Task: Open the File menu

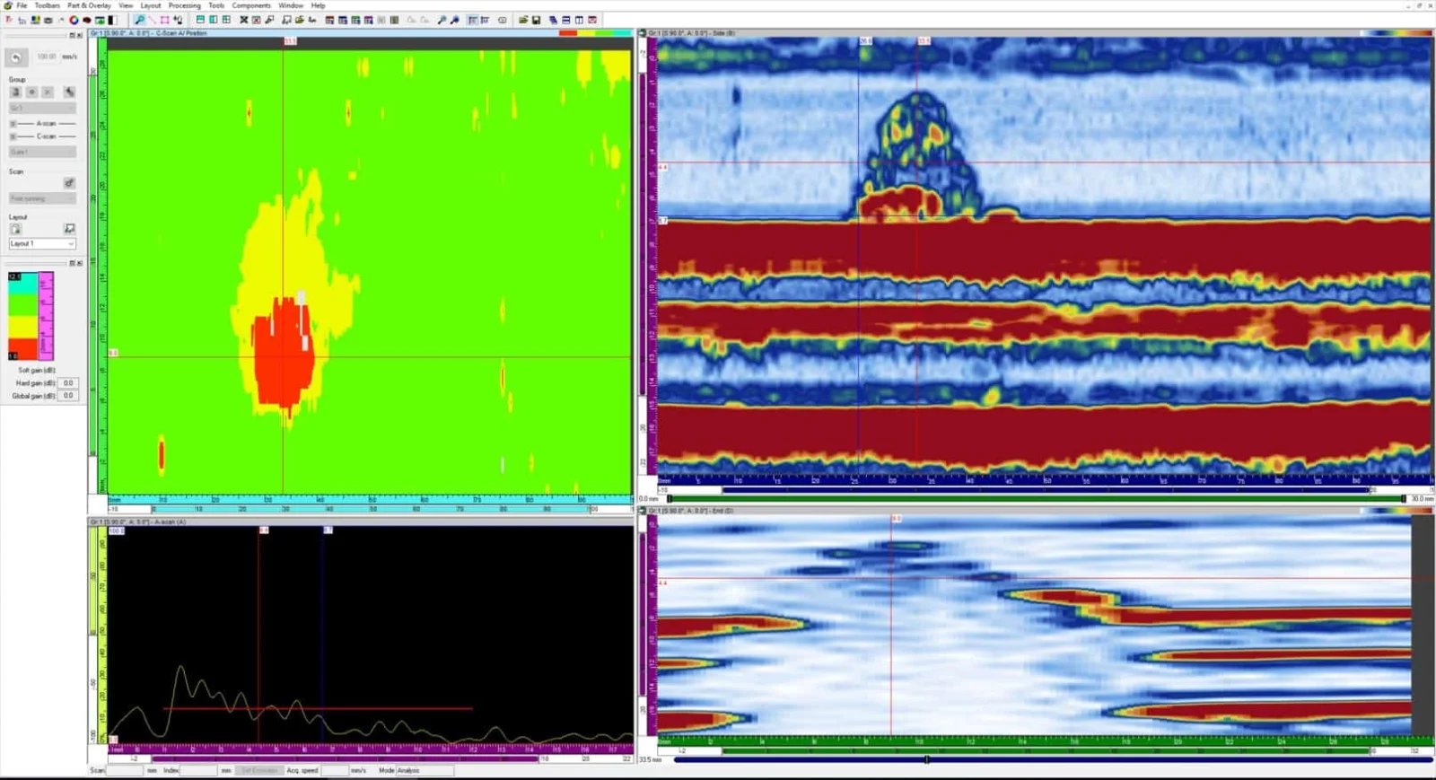Action: [x=22, y=5]
